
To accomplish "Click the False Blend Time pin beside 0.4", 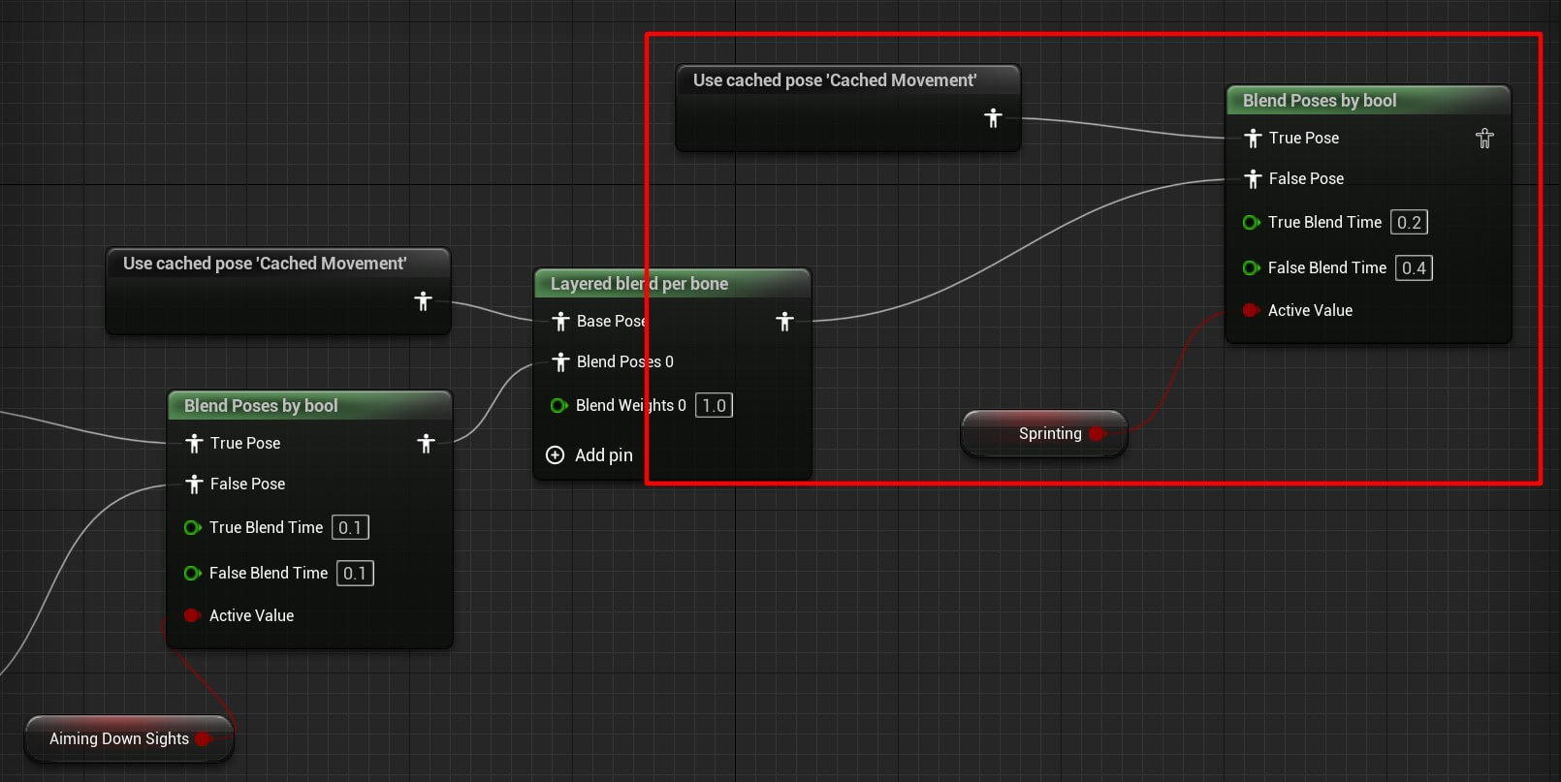I will 1252,267.
